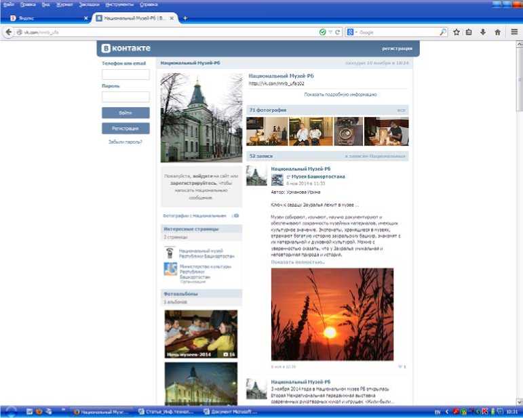Screen dimensions: 523x418
Task: Click avatar of the 3 ноября post
Action: point(256,389)
